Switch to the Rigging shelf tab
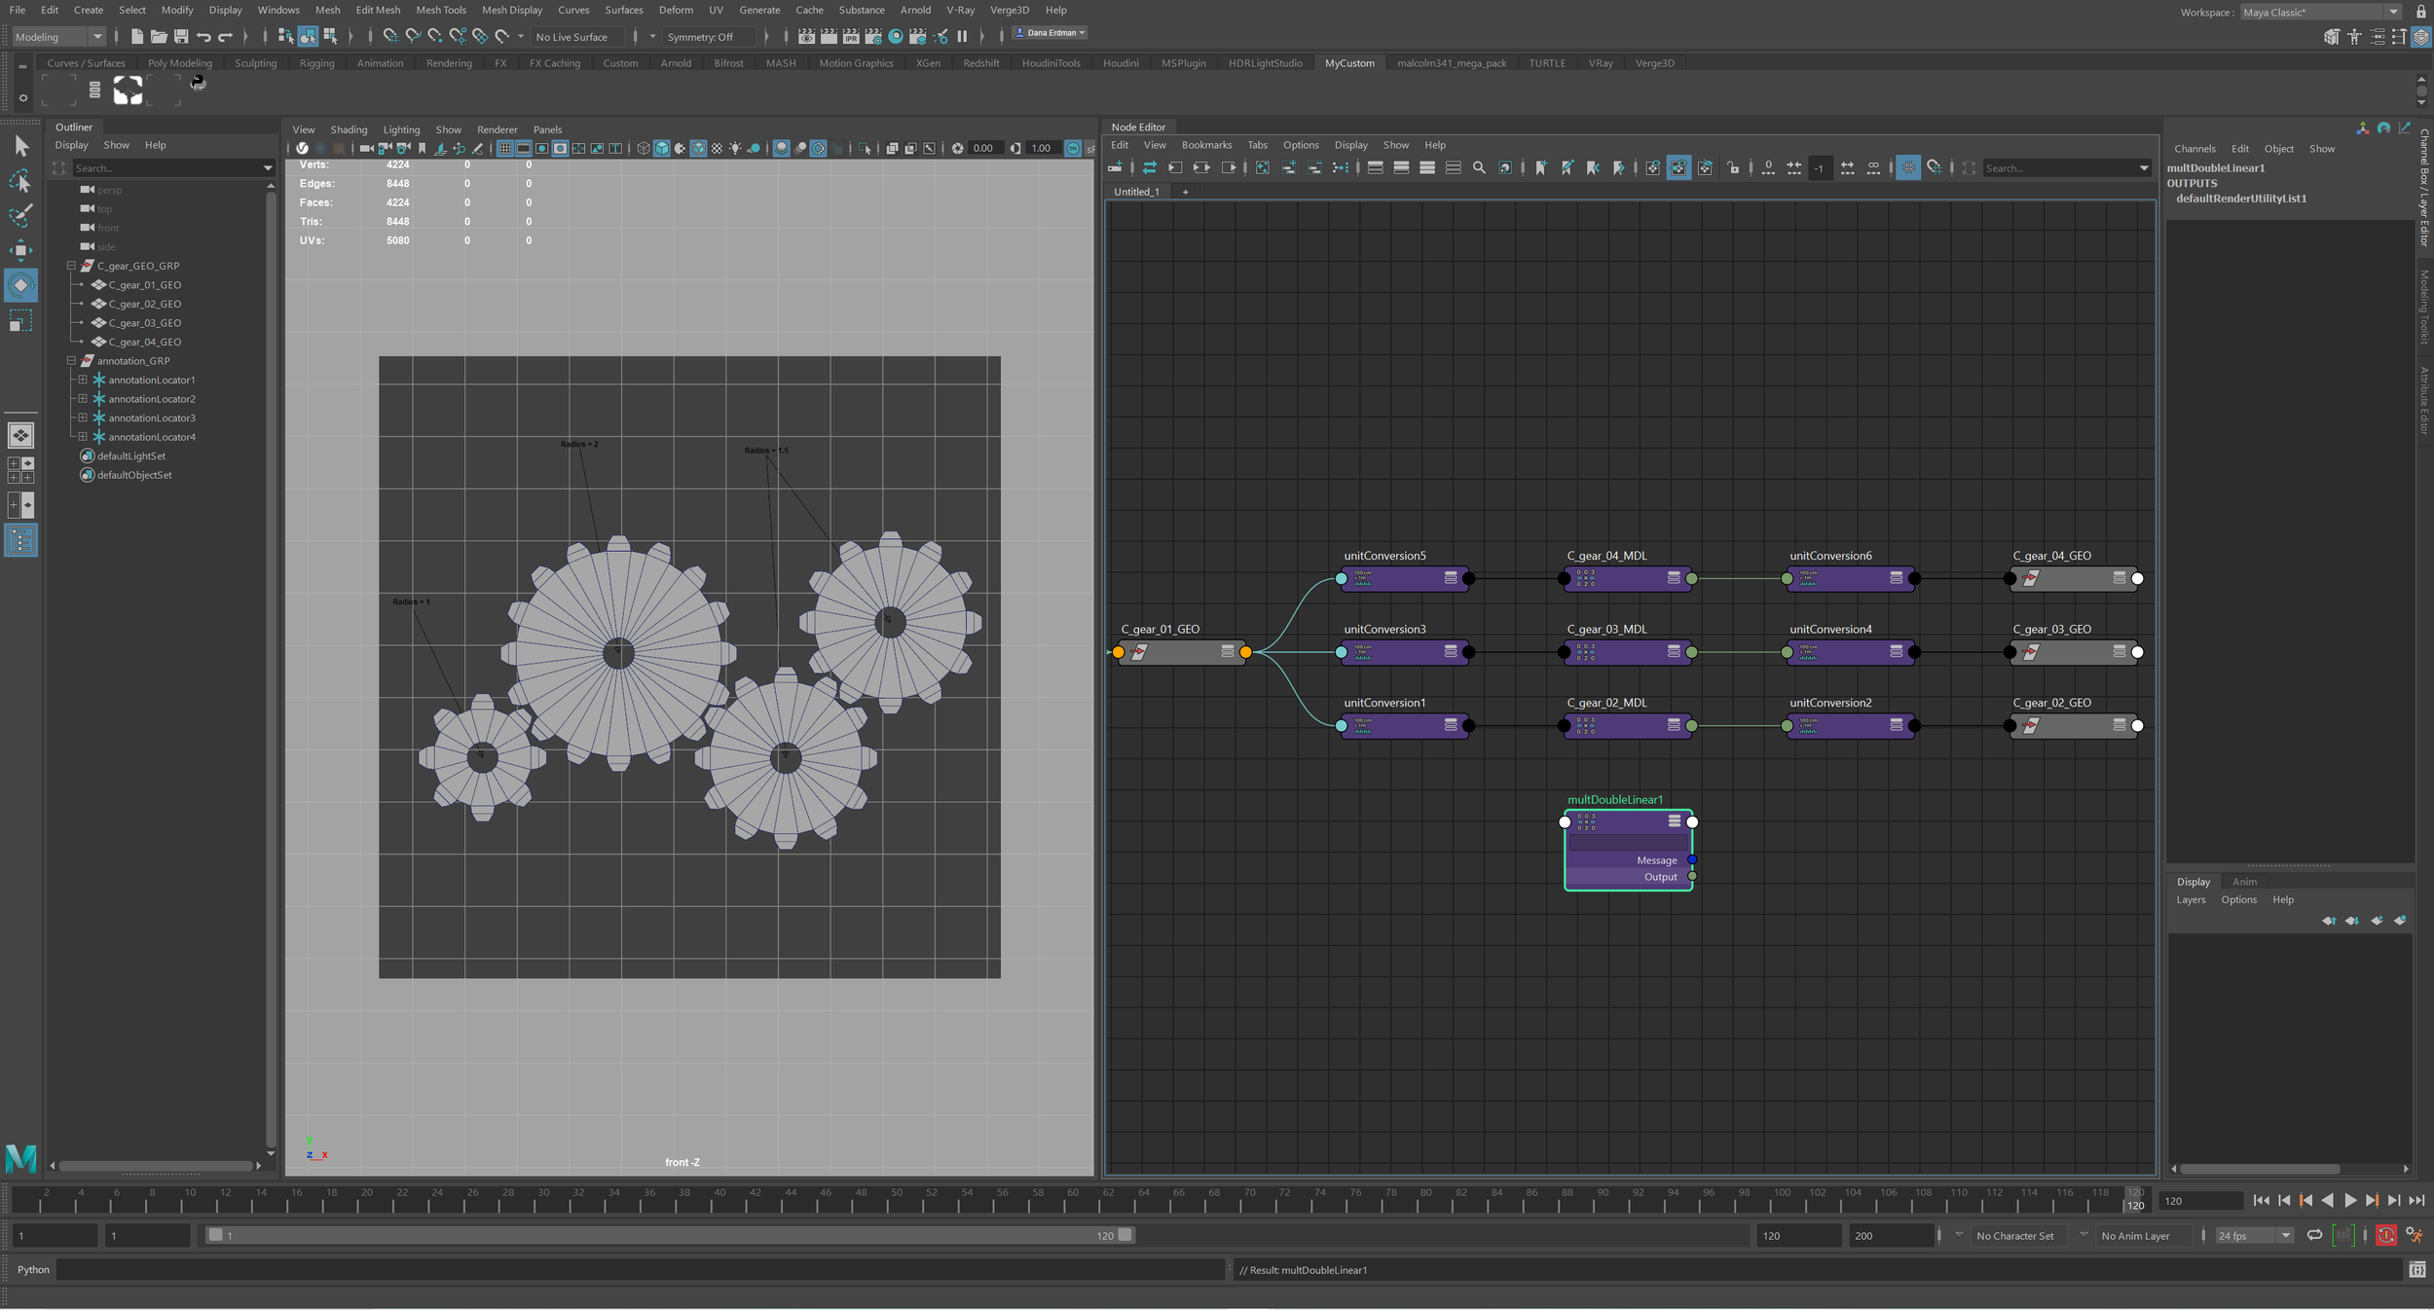 pyautogui.click(x=316, y=63)
